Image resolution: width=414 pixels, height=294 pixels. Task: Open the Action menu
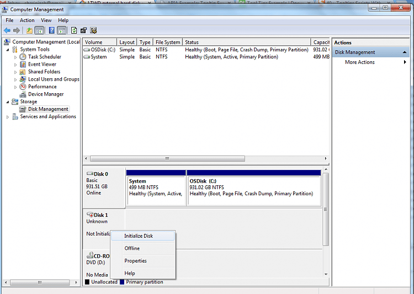point(27,20)
